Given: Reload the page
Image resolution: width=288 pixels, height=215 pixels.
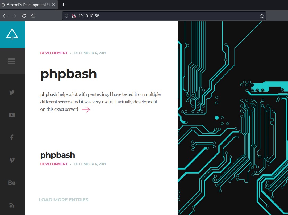Looking at the screenshot, I should pyautogui.click(x=24, y=16).
